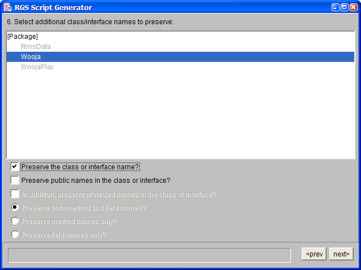Screen dimensions: 361x270
Task: Click the RGS Script Generator app icon
Action: (x=7, y=7)
